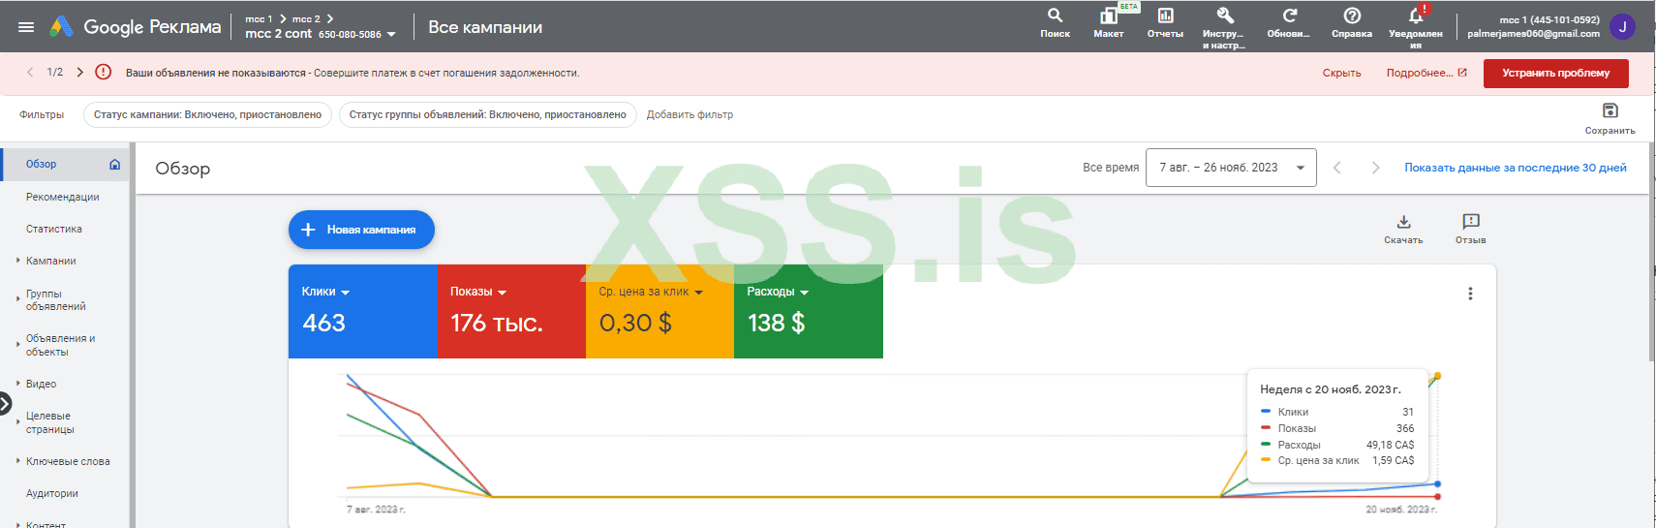This screenshot has height=528, width=1656.
Task: Open the hamburger main menu
Action: [26, 27]
